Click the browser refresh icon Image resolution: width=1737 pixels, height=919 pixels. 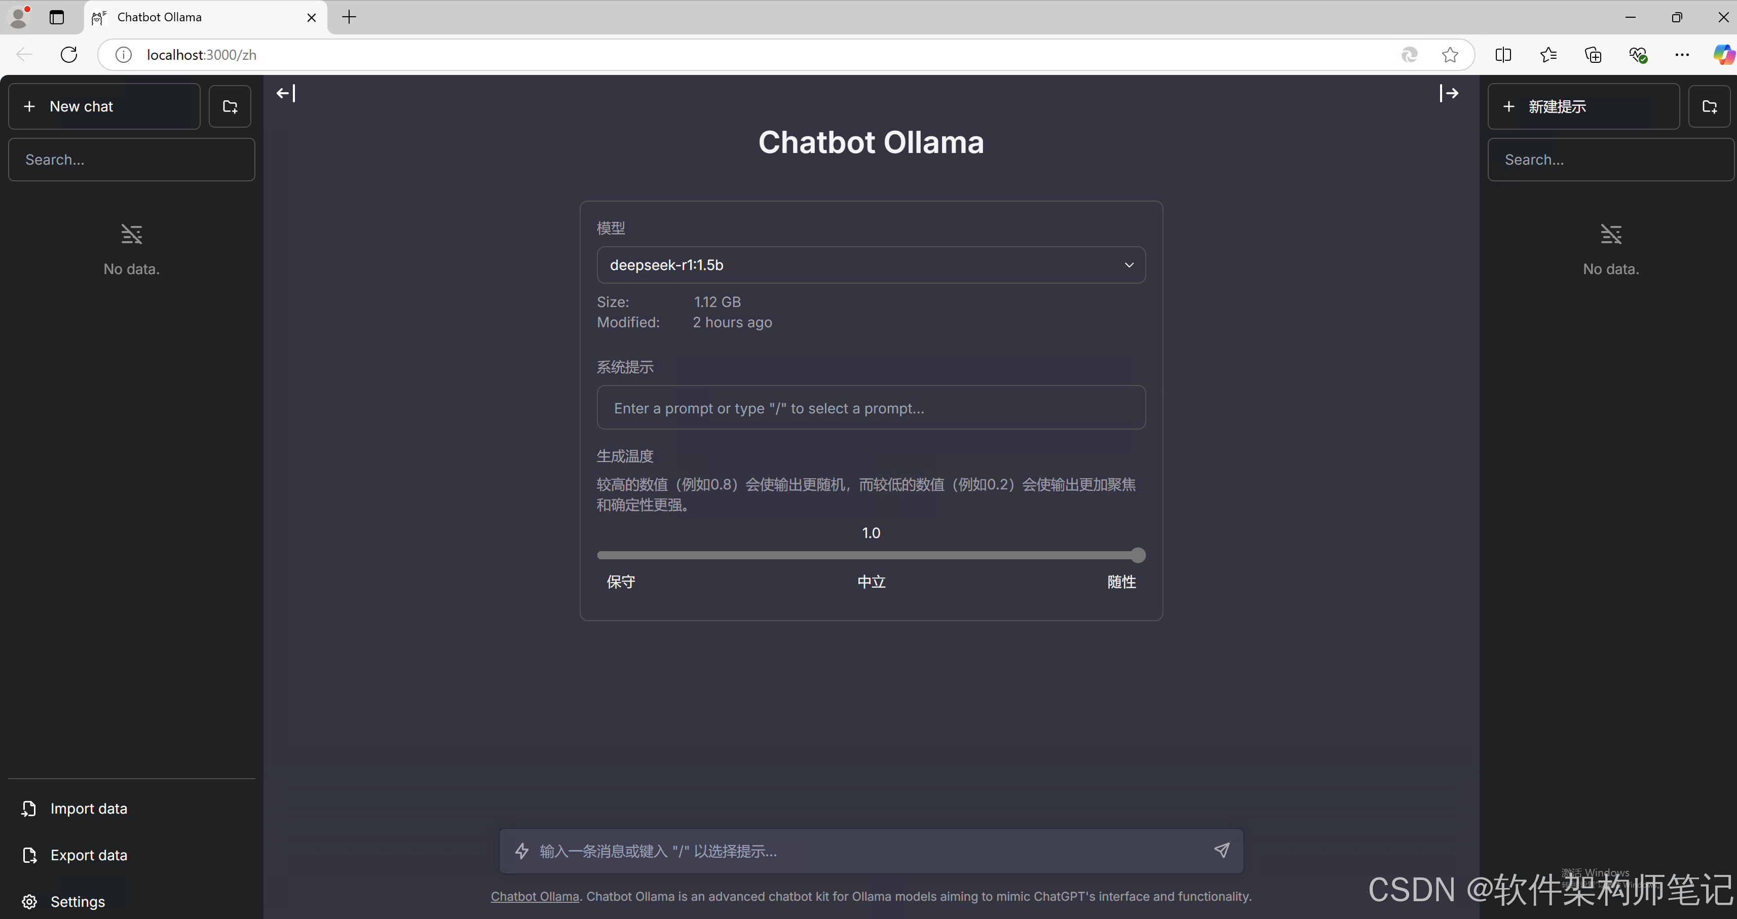[69, 55]
